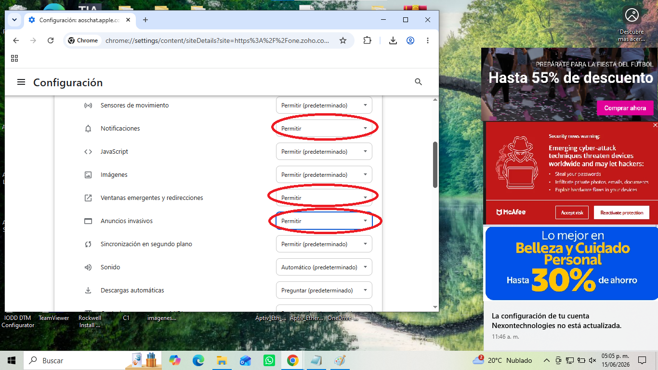This screenshot has width=658, height=370.
Task: Open WhatsApp from the taskbar
Action: coord(269,360)
